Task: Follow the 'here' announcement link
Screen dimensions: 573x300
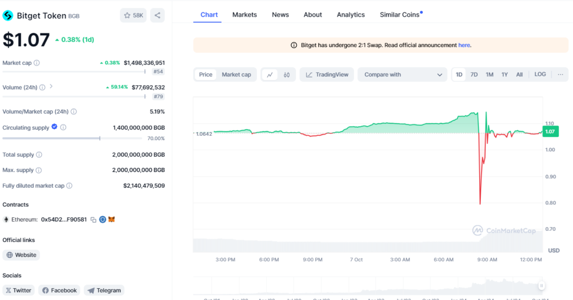Action: [464, 45]
